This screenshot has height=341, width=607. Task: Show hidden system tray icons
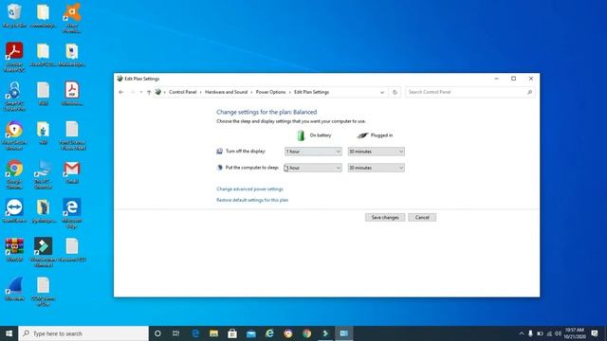[522, 333]
